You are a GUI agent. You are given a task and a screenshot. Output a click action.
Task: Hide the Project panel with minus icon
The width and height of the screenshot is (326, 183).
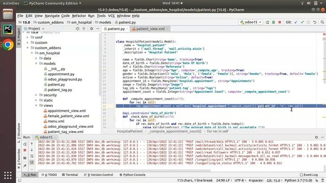[98, 28]
